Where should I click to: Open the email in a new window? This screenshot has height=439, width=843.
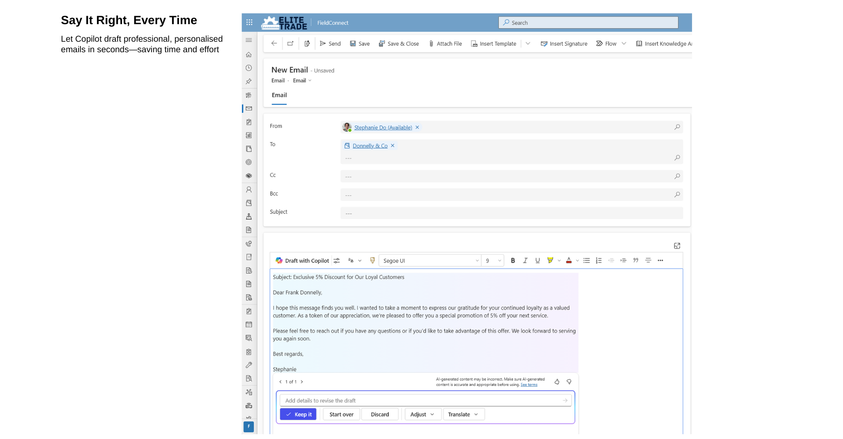coord(290,43)
